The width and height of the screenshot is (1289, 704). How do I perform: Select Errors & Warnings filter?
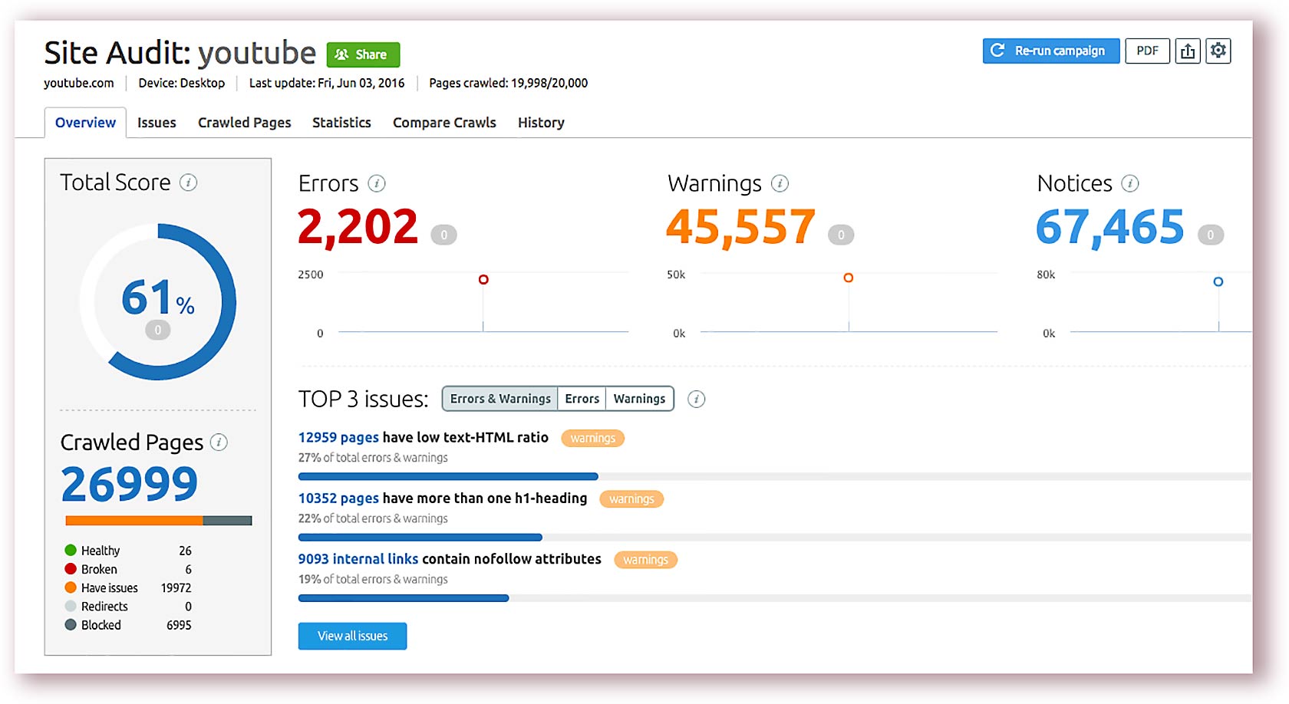(500, 399)
